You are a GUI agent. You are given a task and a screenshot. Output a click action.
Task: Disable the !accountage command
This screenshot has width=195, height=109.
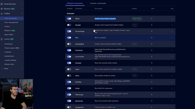coord(69,31)
